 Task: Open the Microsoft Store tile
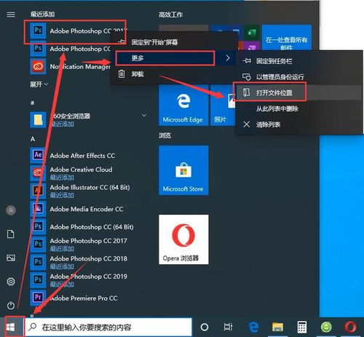click(183, 170)
